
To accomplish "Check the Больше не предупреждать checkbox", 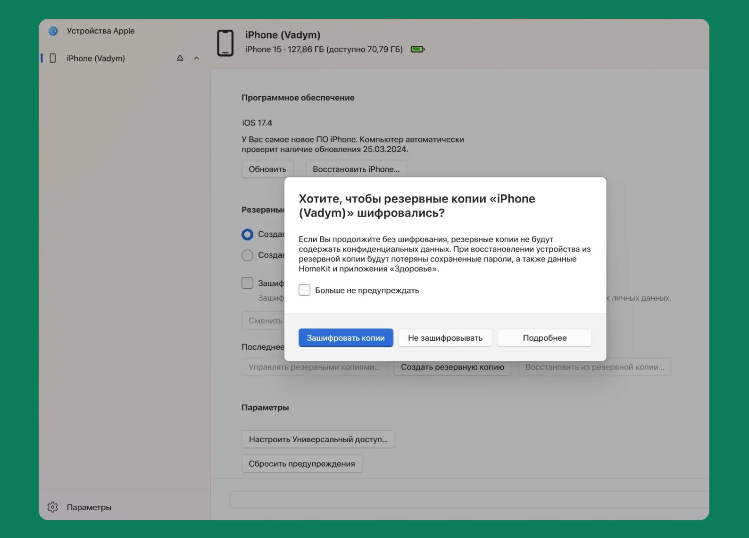I will click(305, 290).
